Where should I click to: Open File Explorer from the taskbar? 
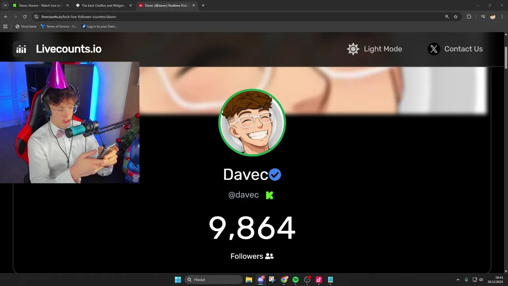249,280
